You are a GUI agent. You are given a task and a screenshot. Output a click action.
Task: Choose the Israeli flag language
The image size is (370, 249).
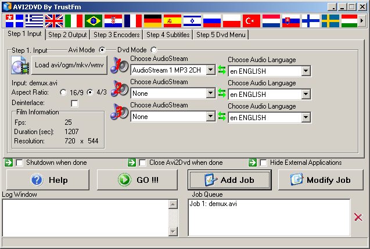[x=192, y=21]
